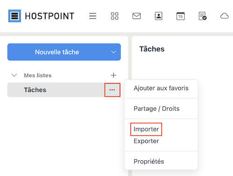
Task: Click the Hostpoint logo
Action: [41, 16]
